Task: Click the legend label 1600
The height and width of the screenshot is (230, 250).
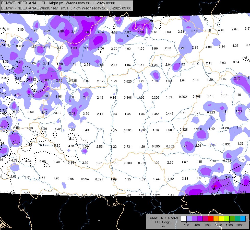Action: [229, 225]
